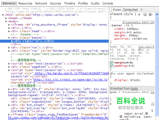The image size is (159, 120).
Task: Expand the sina_anywhere_iframe node
Action: point(9,25)
